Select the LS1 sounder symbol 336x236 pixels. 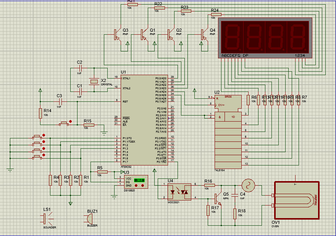coord(47,219)
